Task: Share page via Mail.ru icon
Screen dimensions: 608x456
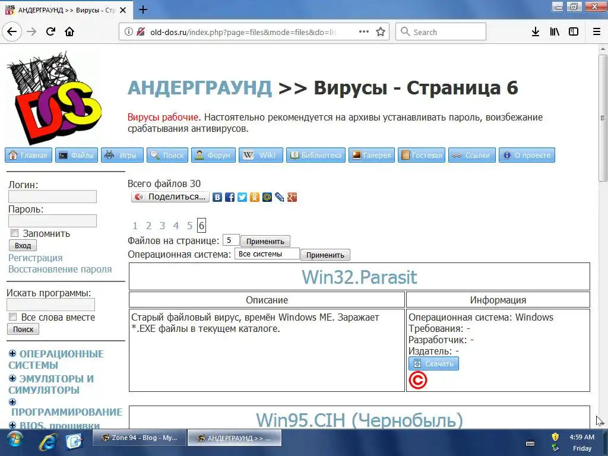Action: click(x=267, y=197)
